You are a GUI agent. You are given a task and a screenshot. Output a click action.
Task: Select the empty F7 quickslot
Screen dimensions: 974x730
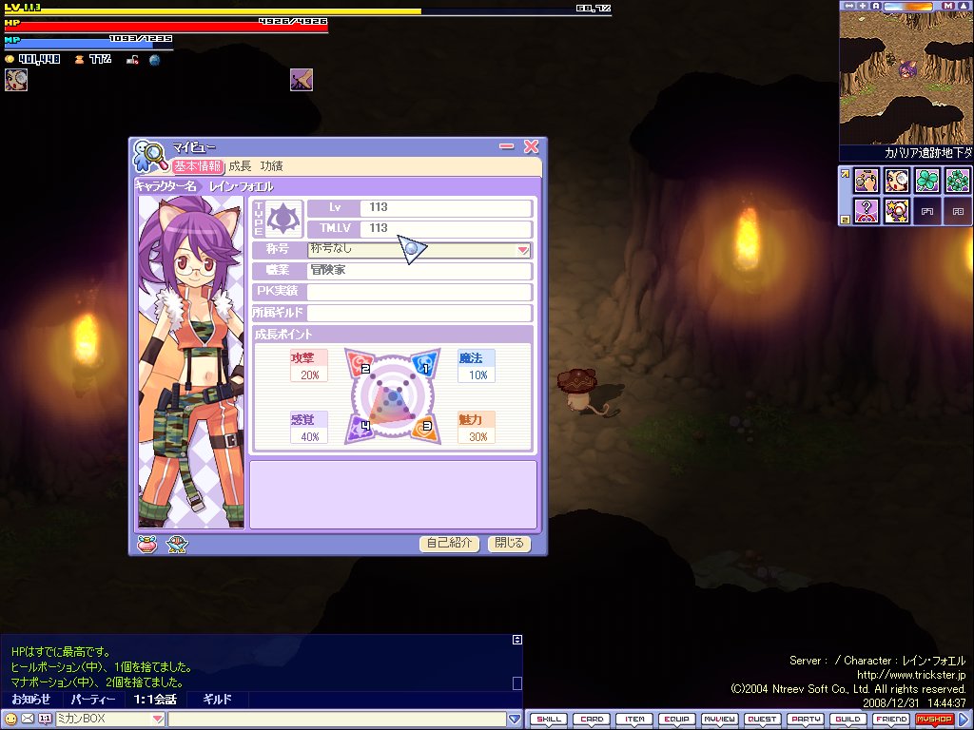tap(926, 211)
